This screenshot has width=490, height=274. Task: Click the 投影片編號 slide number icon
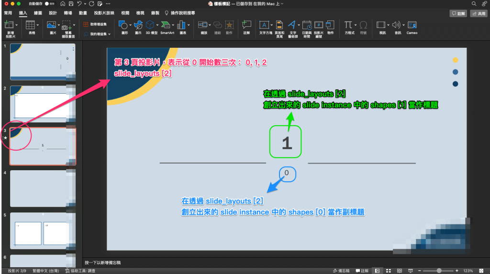click(319, 25)
